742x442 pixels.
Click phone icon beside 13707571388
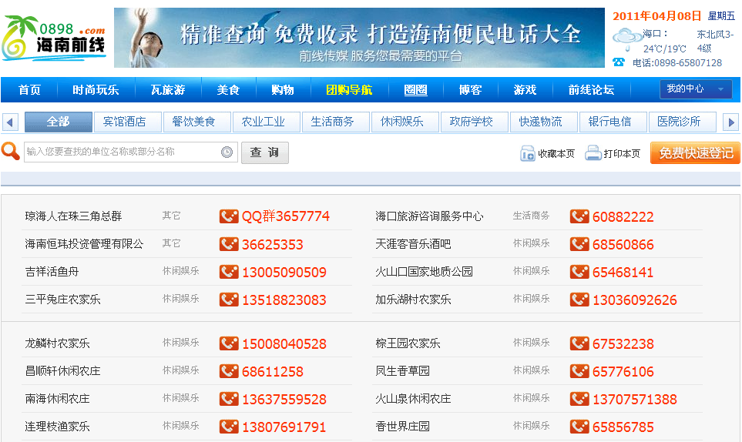(x=579, y=399)
